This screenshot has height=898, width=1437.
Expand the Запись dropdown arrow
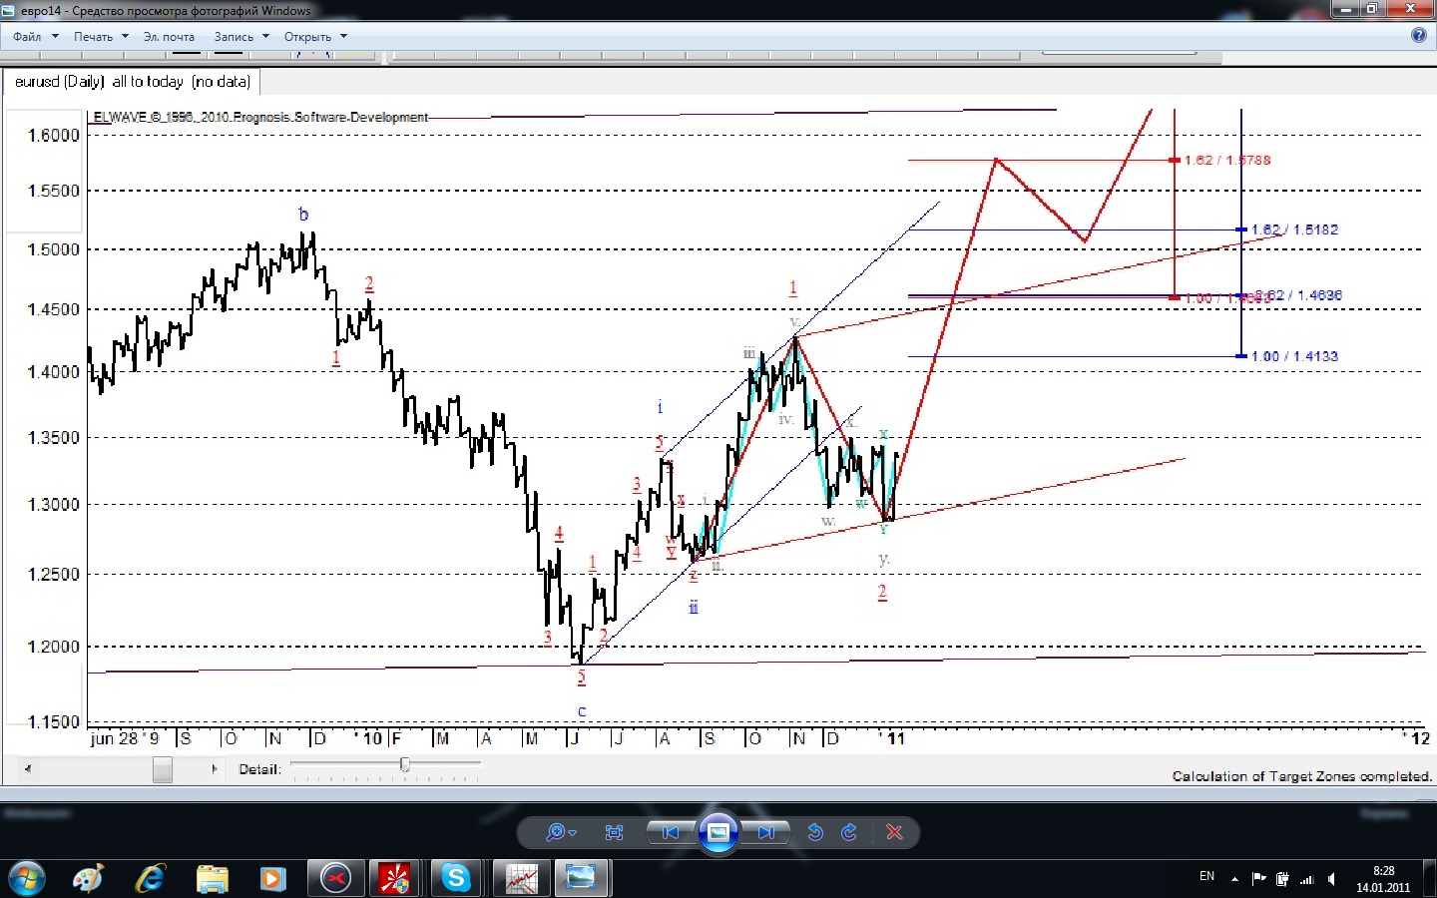265,37
